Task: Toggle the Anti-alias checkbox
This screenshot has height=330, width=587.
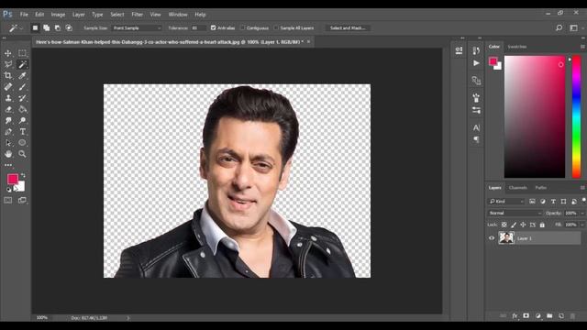Action: (x=213, y=27)
